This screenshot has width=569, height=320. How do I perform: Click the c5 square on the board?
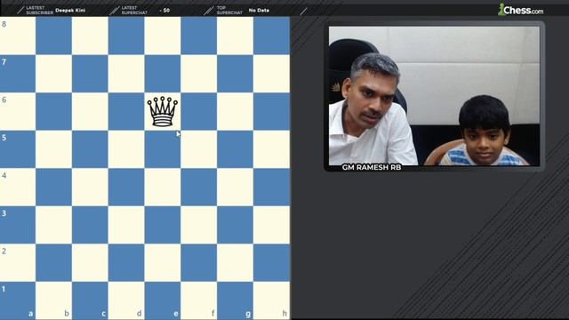point(90,149)
